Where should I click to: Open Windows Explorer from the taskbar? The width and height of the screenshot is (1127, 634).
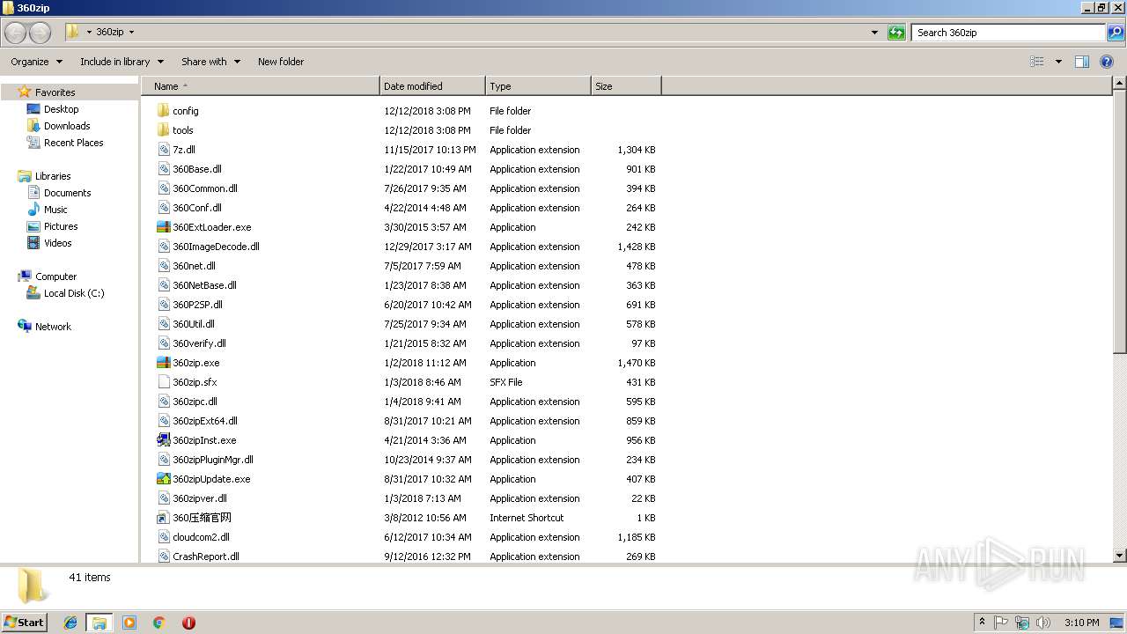(99, 623)
